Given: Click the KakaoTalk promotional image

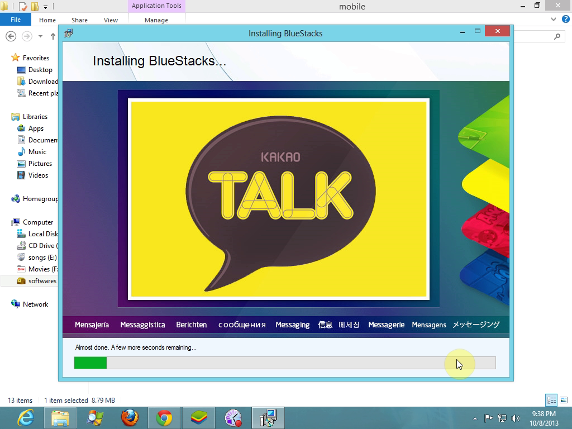Looking at the screenshot, I should click(x=278, y=199).
